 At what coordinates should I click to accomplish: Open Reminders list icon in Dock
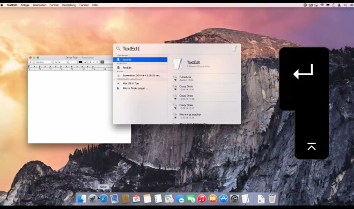[158, 199]
